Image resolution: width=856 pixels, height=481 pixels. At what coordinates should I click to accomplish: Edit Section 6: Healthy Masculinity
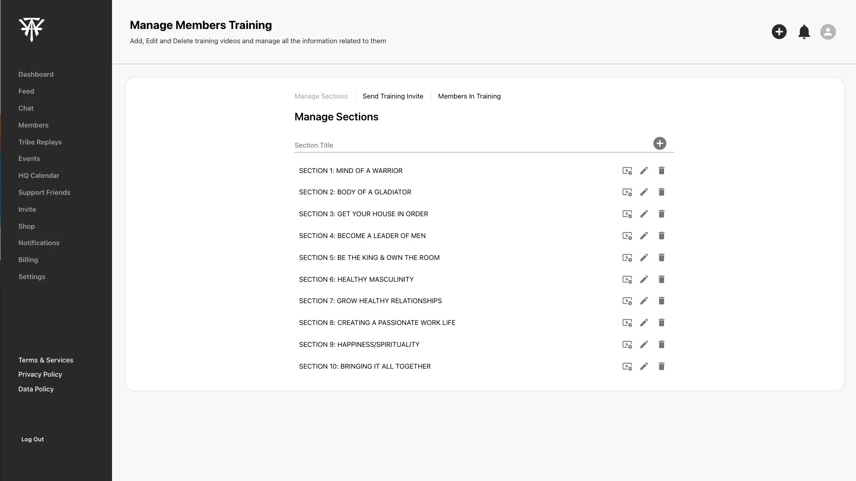tap(644, 280)
